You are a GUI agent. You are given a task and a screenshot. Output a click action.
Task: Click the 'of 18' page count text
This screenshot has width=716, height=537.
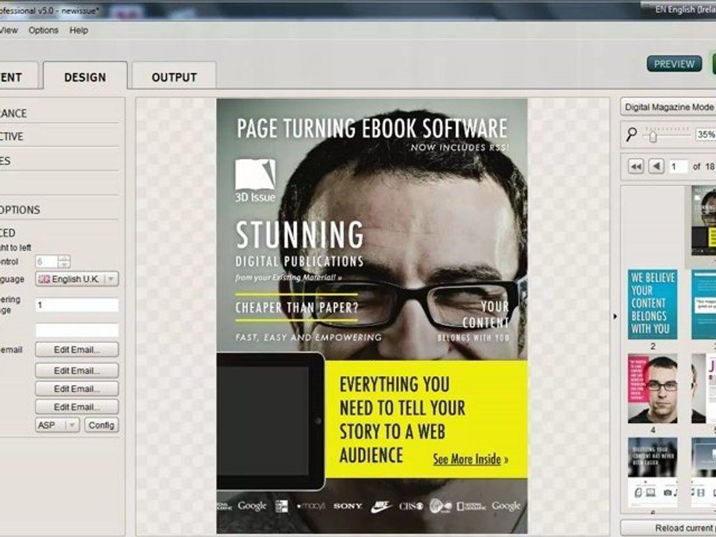coord(703,166)
